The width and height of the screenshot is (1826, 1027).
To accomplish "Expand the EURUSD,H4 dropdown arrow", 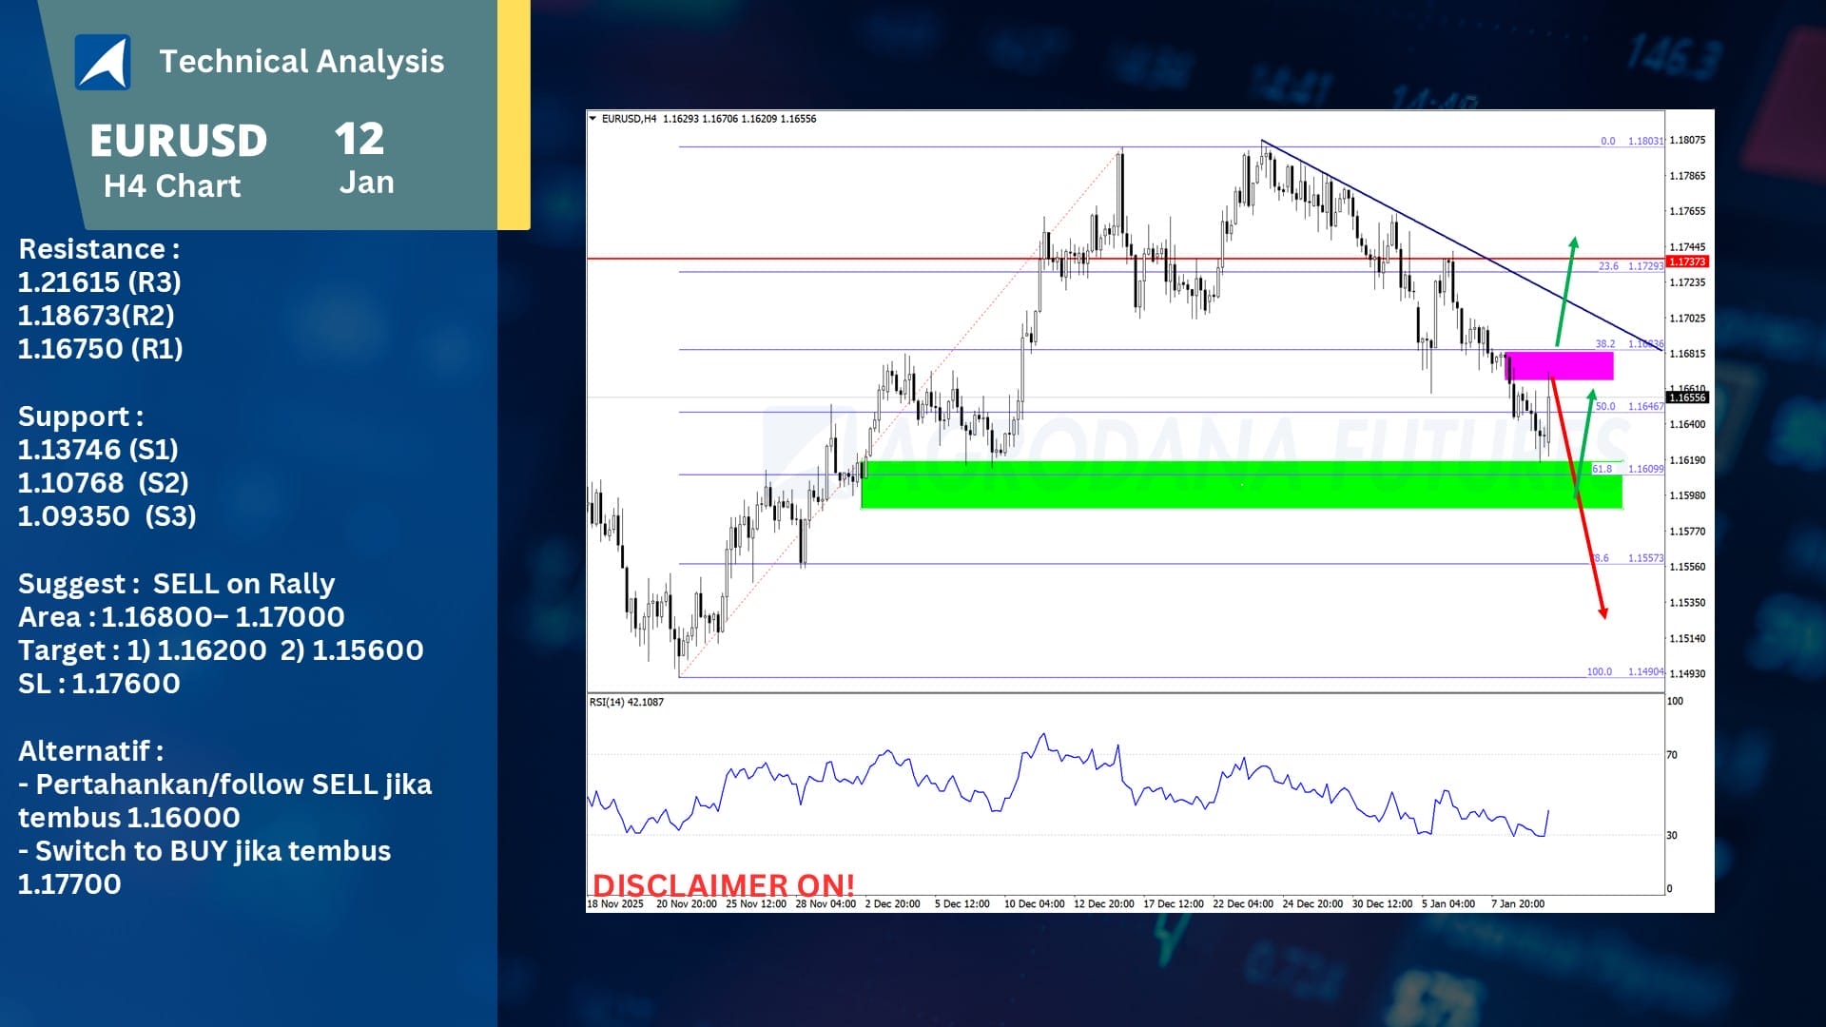I will coord(592,119).
